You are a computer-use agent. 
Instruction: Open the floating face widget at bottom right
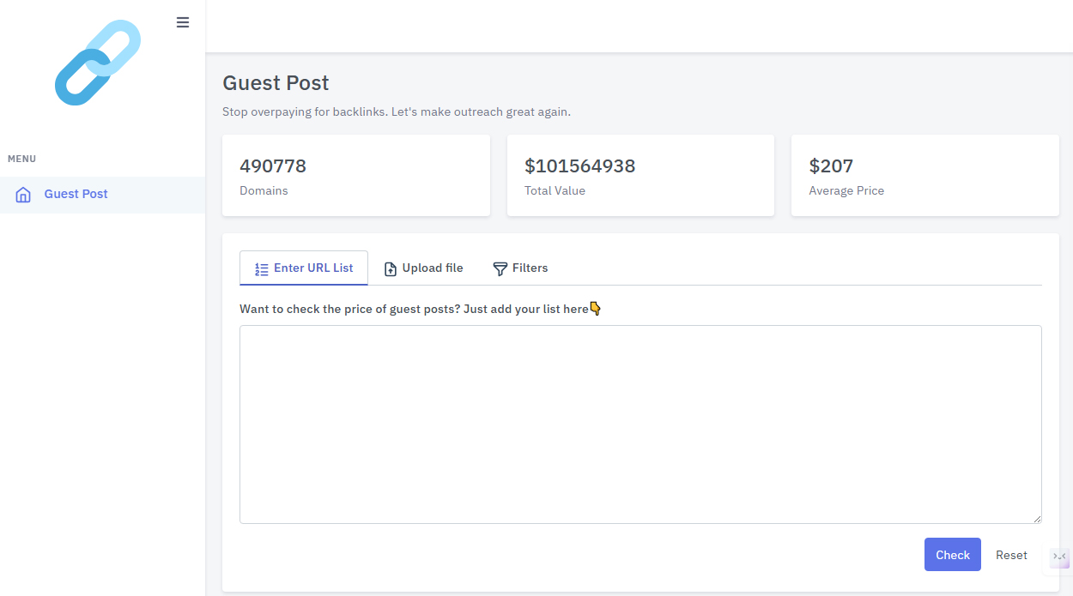tap(1059, 557)
